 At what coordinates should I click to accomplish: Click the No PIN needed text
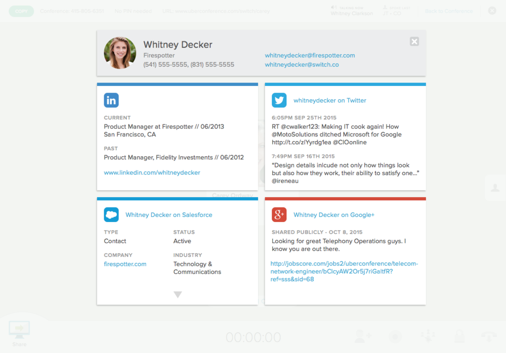133,11
